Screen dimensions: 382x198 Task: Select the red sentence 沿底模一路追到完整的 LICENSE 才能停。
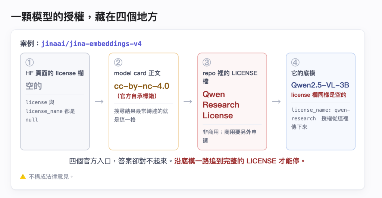(x=240, y=161)
